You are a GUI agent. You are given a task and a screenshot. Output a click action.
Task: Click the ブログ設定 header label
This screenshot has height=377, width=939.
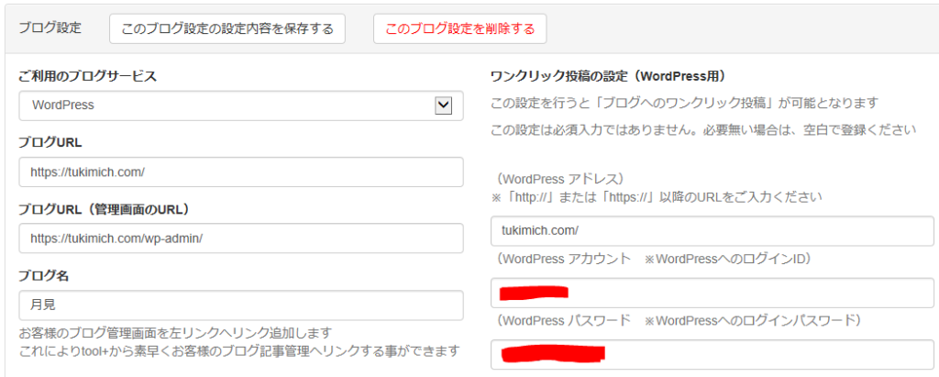click(50, 28)
